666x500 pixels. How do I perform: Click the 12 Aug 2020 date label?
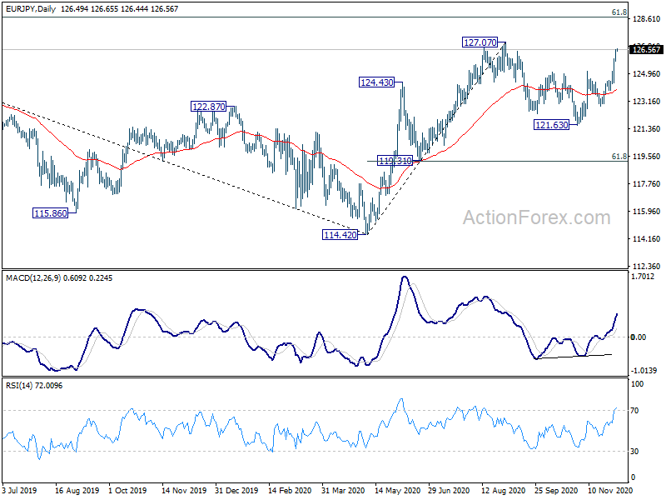[503, 490]
